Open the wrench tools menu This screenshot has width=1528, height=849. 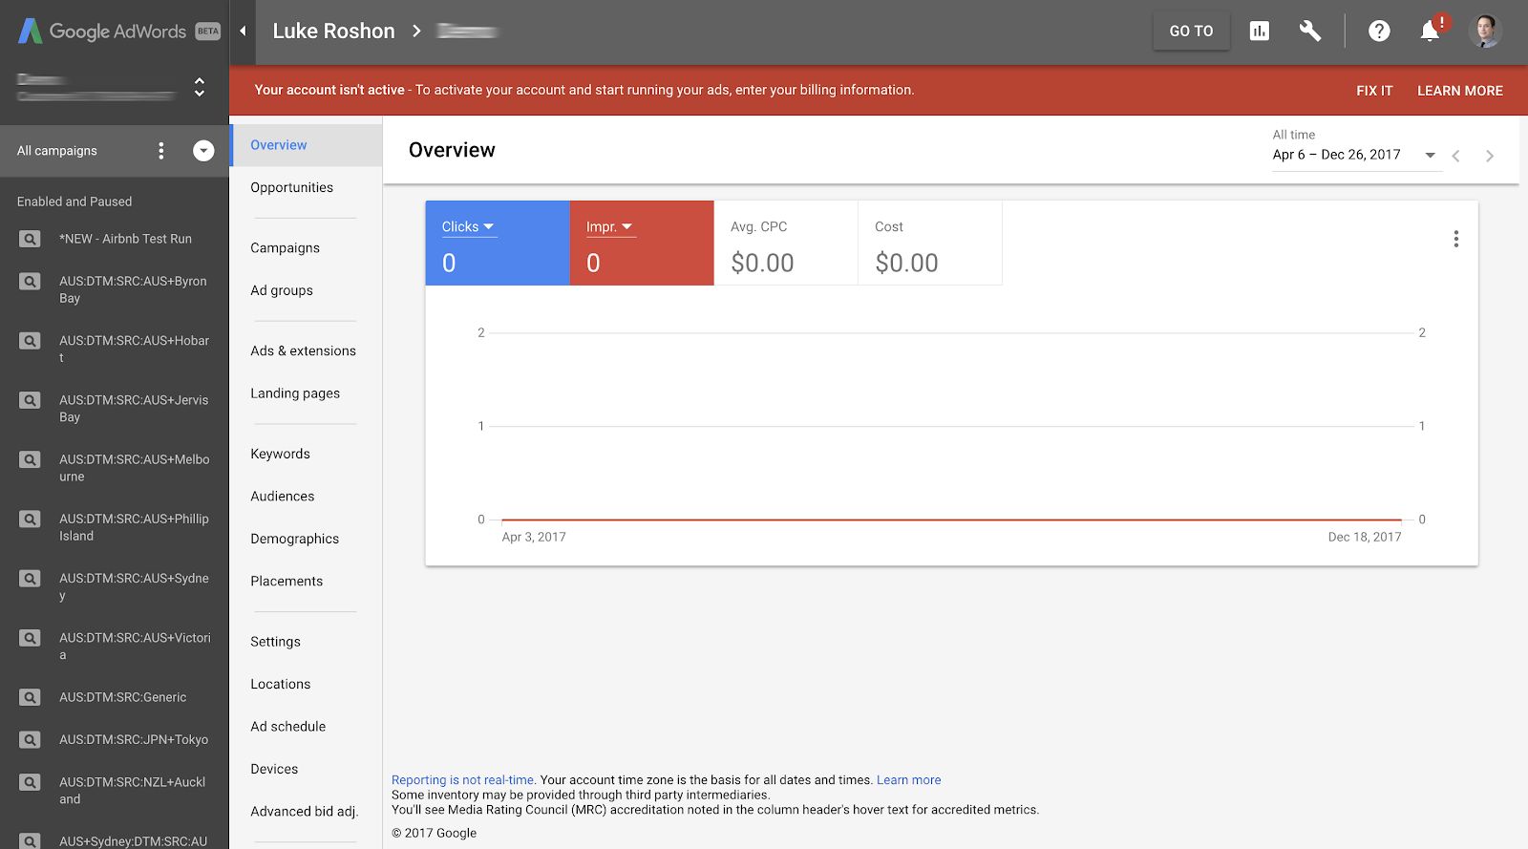(1309, 32)
